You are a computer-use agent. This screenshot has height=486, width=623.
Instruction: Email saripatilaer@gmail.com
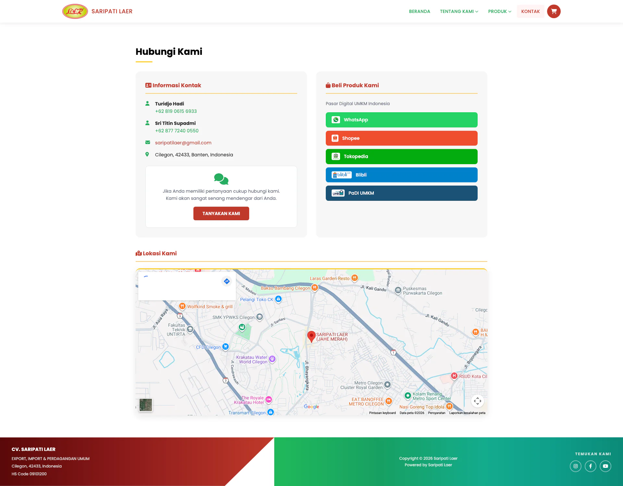tap(183, 143)
